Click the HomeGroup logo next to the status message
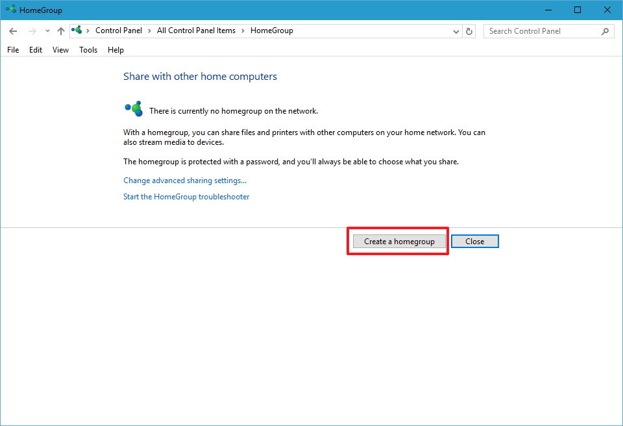 (x=133, y=108)
